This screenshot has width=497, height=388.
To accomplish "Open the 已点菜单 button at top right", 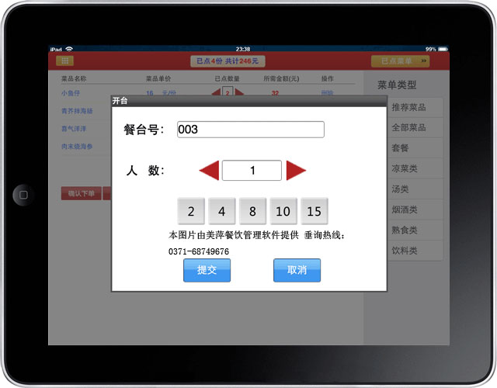I will pyautogui.click(x=399, y=61).
